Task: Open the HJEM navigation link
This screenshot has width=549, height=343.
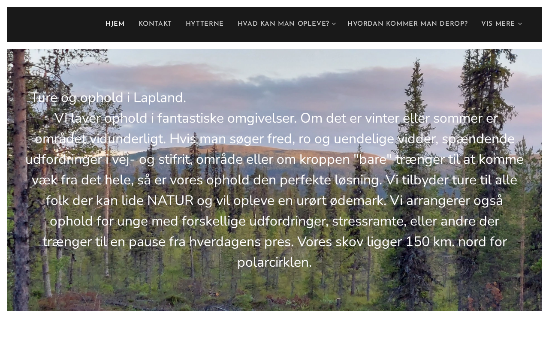Action: pyautogui.click(x=115, y=24)
